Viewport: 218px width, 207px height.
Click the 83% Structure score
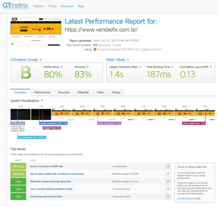(83, 75)
